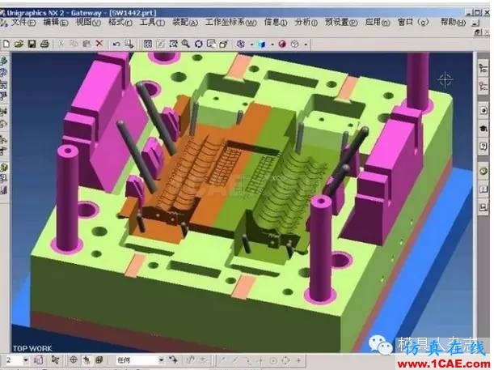Toggle the crosshair circle icon on bottom bar
The height and width of the screenshot is (370, 494).
coord(74,359)
